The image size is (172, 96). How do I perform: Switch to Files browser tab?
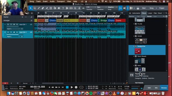pyautogui.click(x=155, y=13)
